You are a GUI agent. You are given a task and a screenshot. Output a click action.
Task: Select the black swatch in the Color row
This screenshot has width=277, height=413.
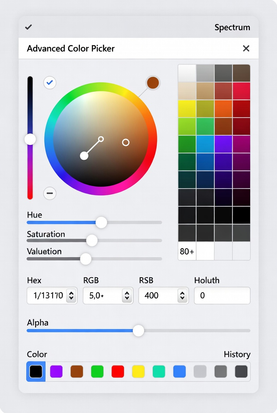click(x=36, y=372)
